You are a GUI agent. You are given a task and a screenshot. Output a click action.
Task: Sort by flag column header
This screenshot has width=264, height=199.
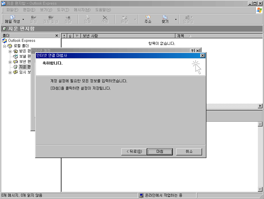coord(77,36)
